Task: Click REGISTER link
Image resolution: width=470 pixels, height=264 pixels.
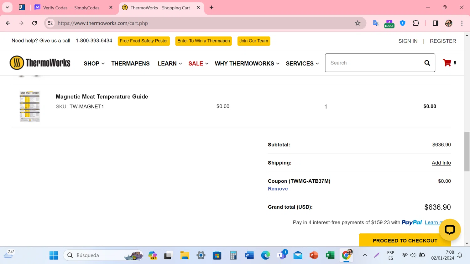Action: click(443, 41)
